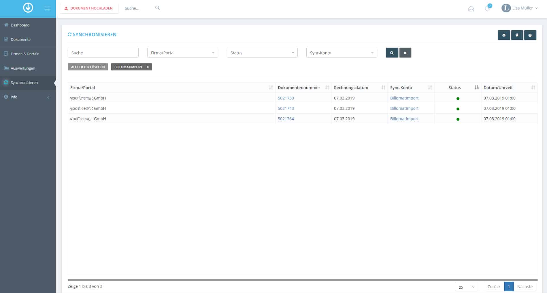The image size is (547, 293).
Task: Sort by Datum/Uhrzeit column arrows
Action: click(x=533, y=87)
